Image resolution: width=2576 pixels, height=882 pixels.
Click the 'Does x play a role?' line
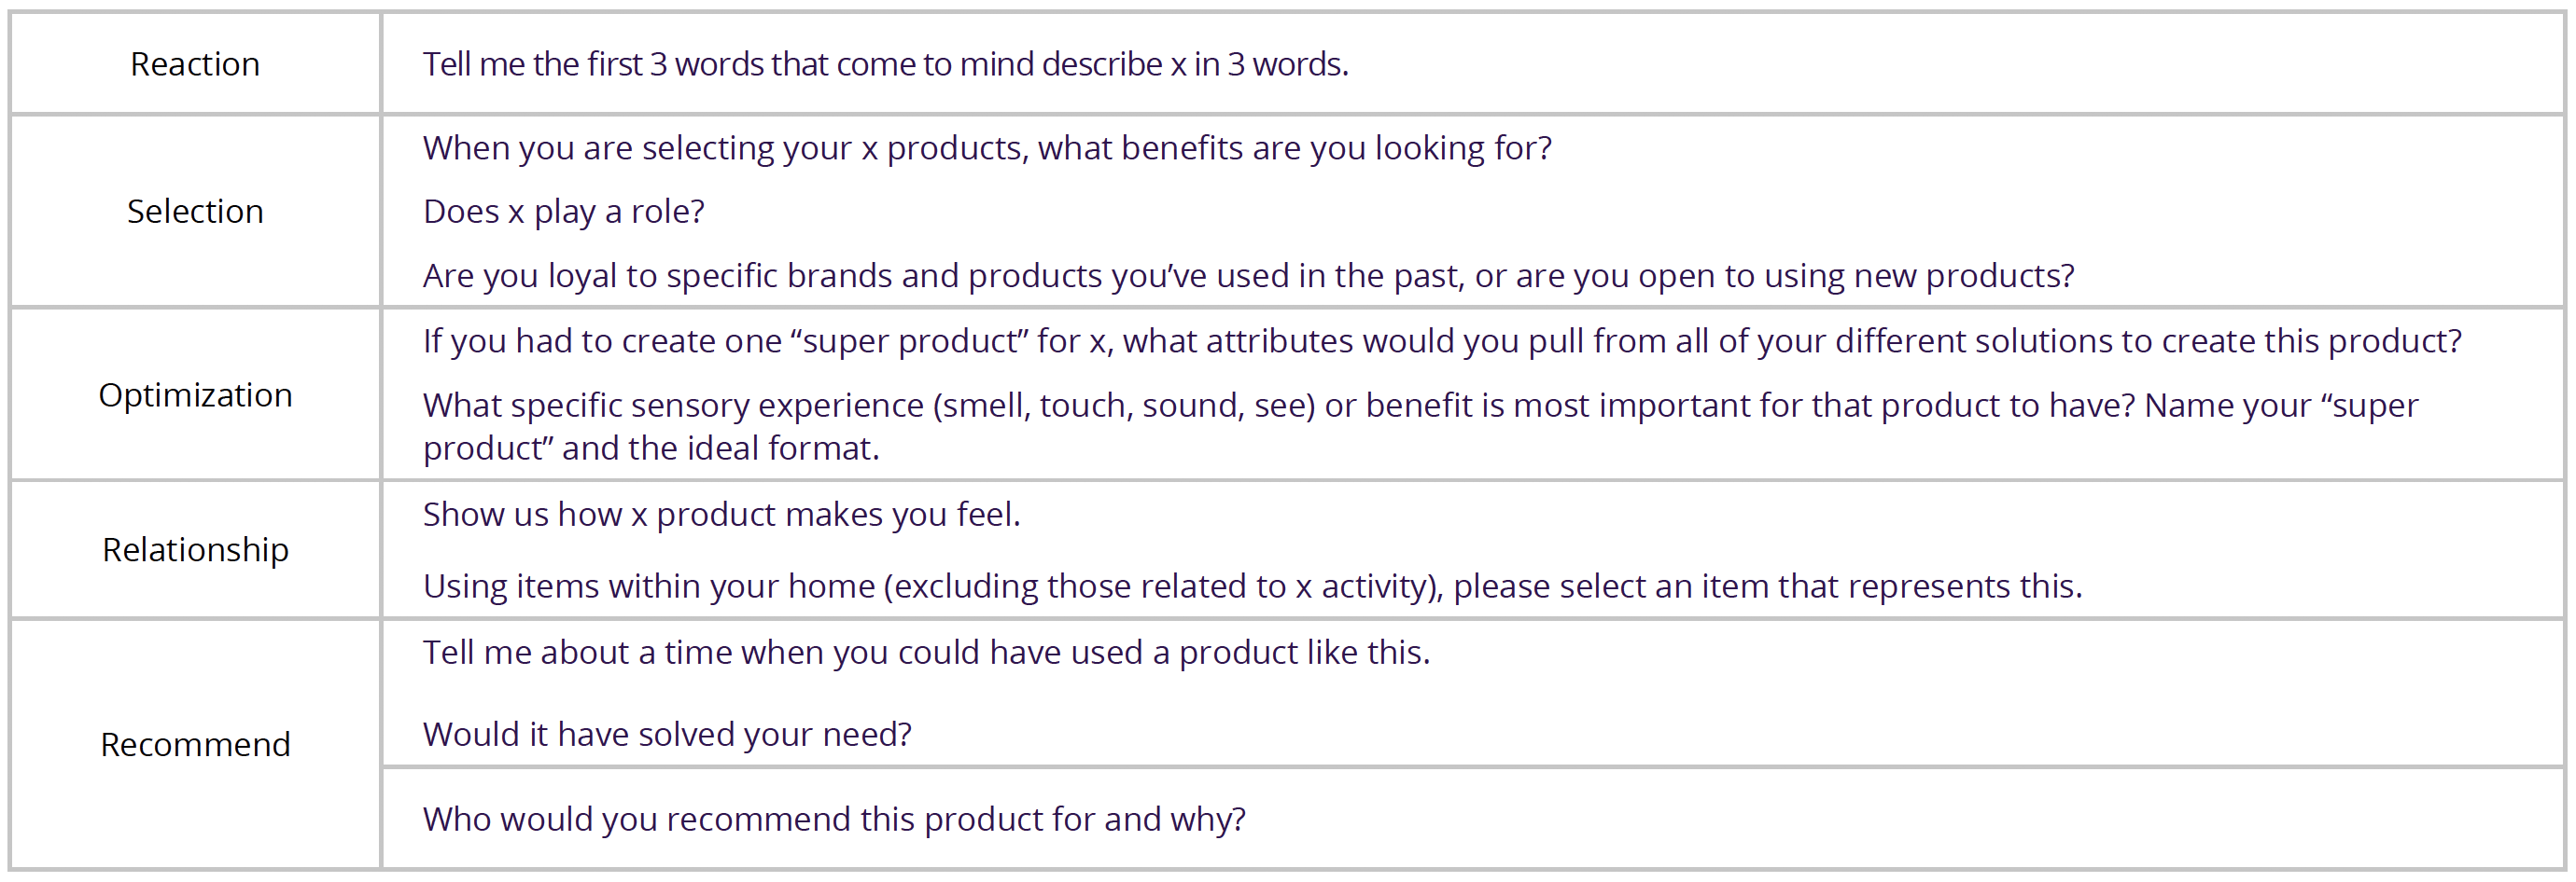click(563, 212)
